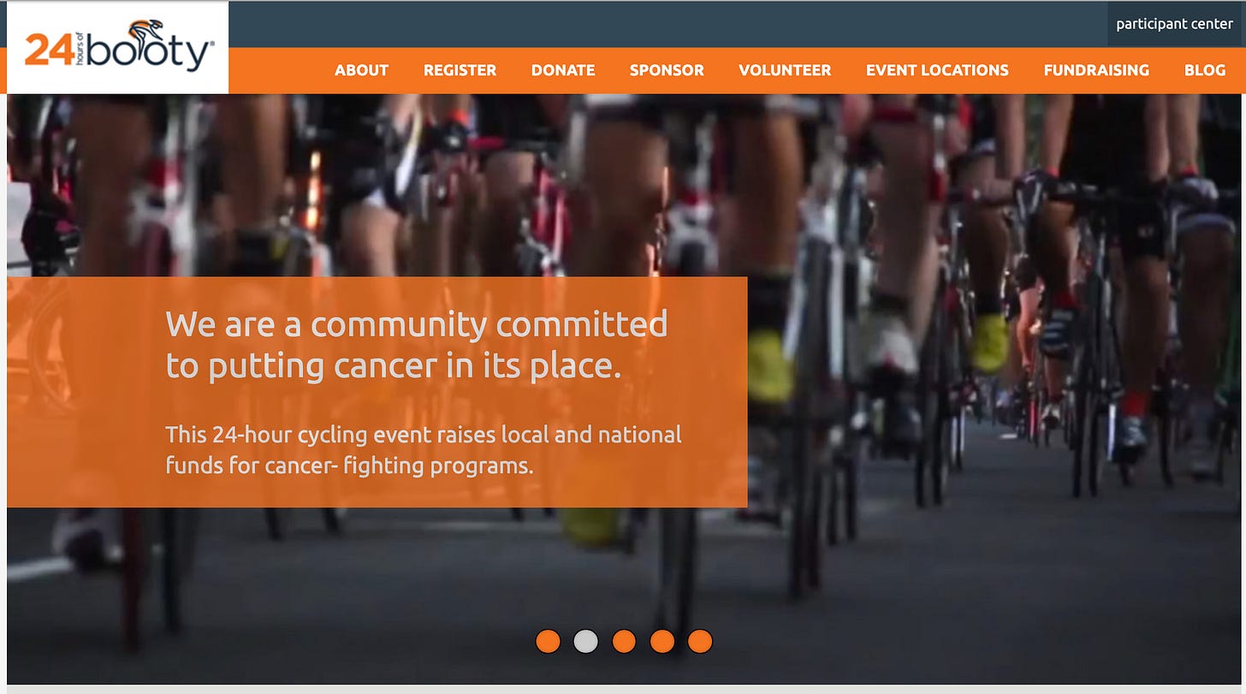This screenshot has width=1246, height=694.
Task: Select the fourth carousel slide dot
Action: click(662, 641)
